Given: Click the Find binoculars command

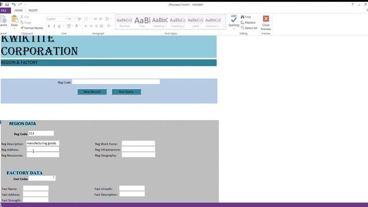Looking at the screenshot, I should 246,17.
